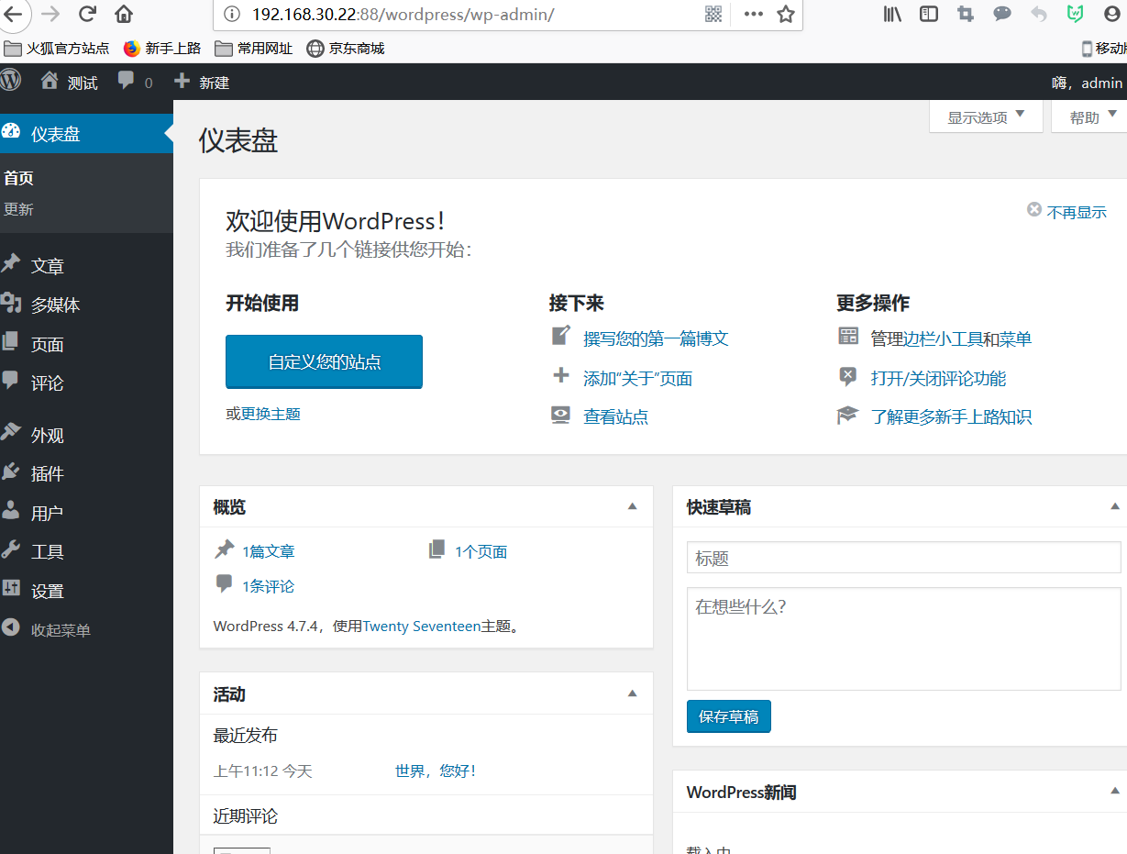
Task: Open the Firefox library icon
Action: pos(892,14)
